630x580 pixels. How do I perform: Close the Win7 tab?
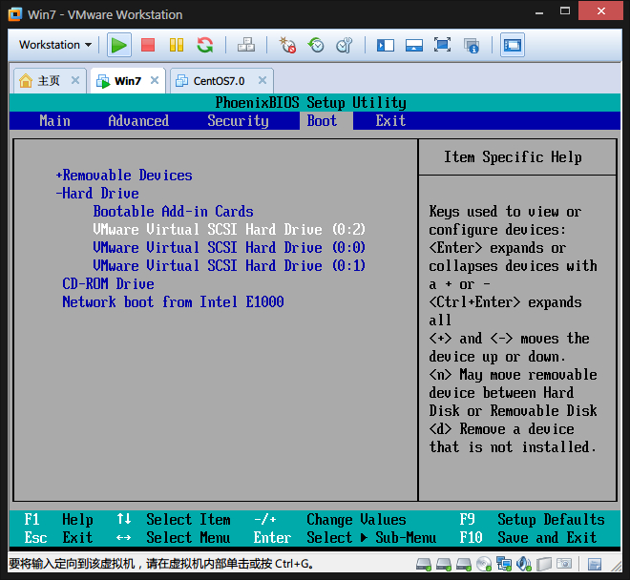pos(155,80)
